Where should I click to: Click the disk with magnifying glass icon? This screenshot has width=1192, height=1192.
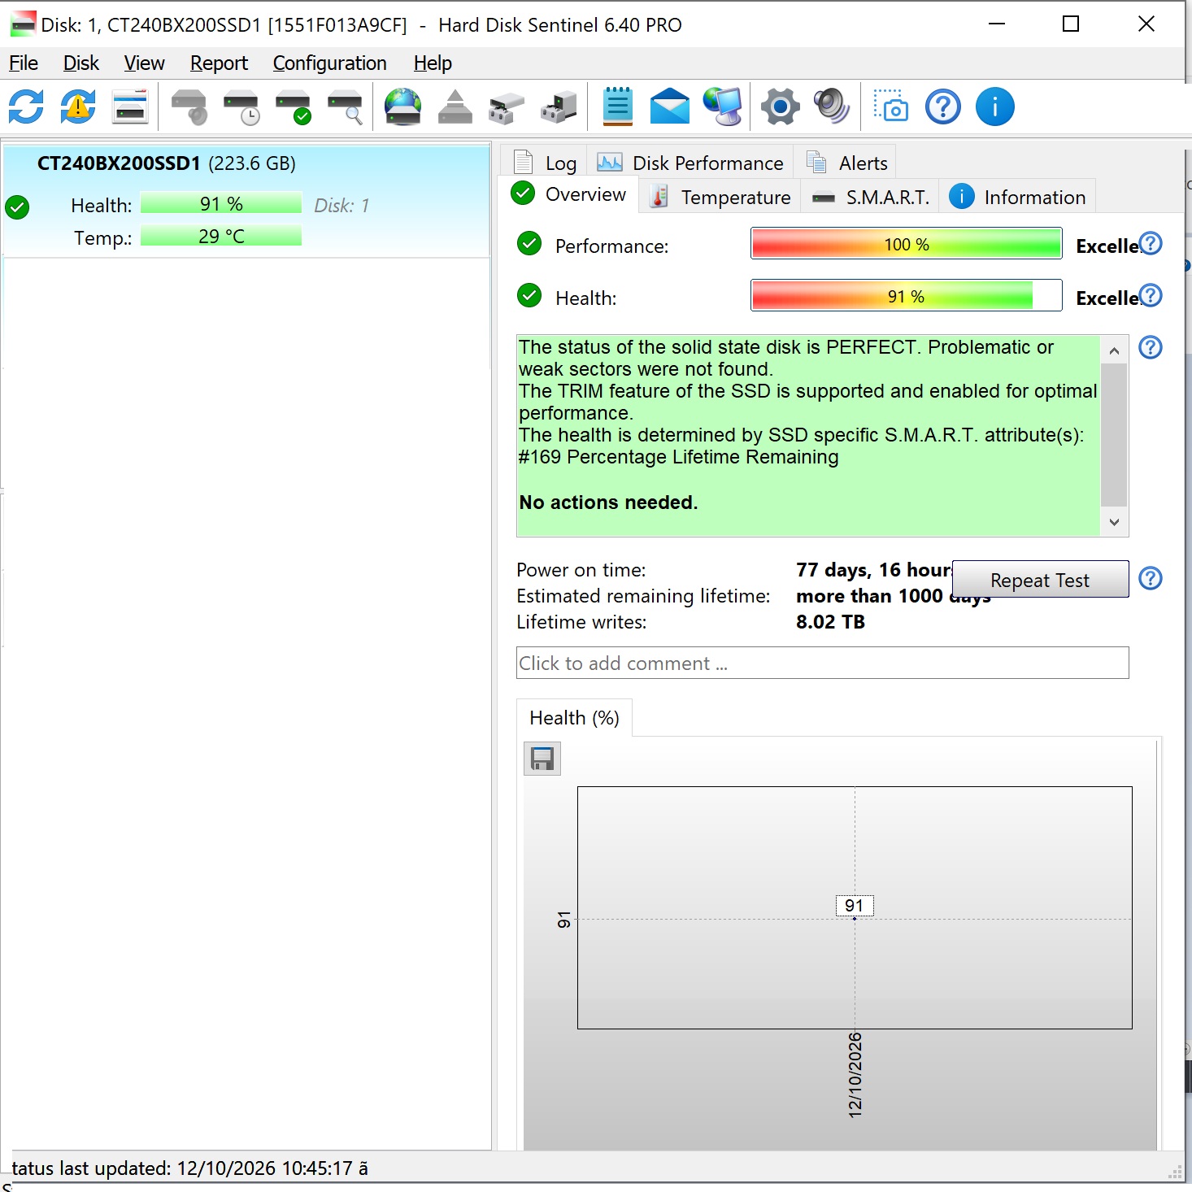[x=346, y=107]
